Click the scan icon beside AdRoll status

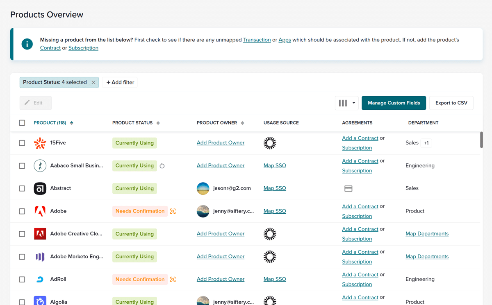pyautogui.click(x=173, y=279)
